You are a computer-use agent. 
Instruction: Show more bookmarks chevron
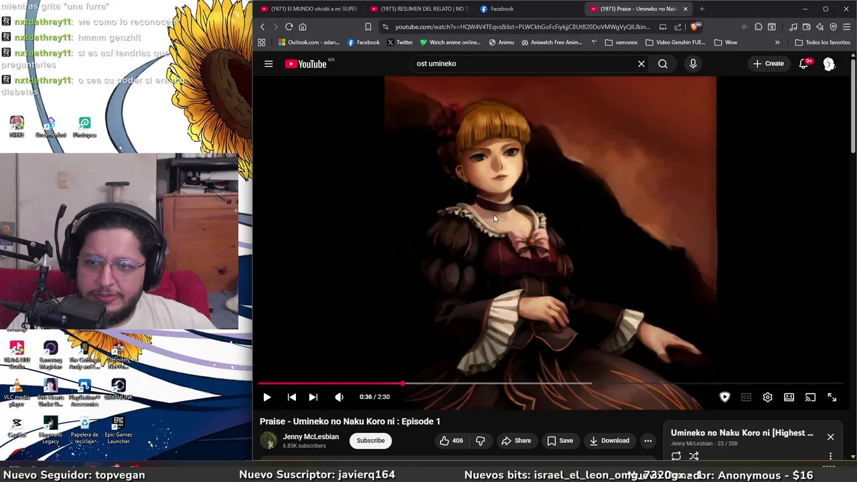pyautogui.click(x=777, y=42)
